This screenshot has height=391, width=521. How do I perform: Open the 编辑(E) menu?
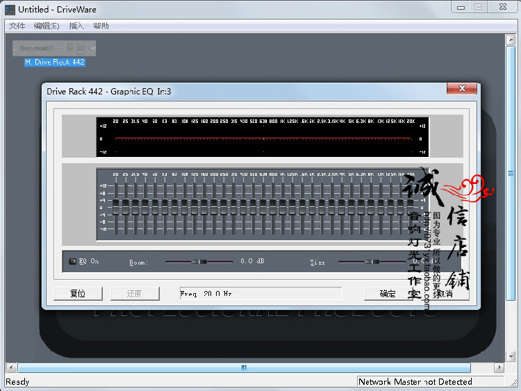click(47, 26)
